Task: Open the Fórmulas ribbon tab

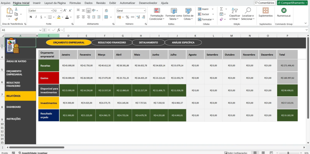Action: 75,3
